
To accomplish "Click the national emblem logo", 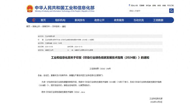I will (30, 9).
